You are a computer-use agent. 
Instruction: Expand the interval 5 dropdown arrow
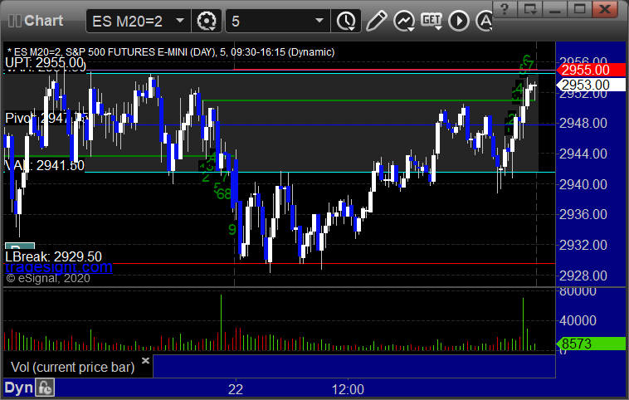319,21
